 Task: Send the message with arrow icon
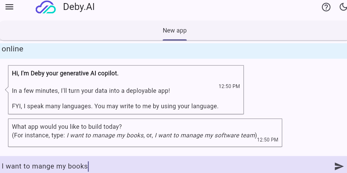tap(339, 166)
